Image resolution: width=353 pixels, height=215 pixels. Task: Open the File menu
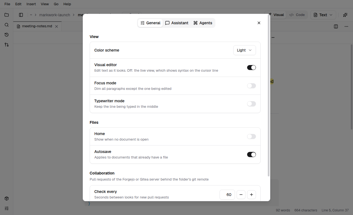tap(7, 4)
